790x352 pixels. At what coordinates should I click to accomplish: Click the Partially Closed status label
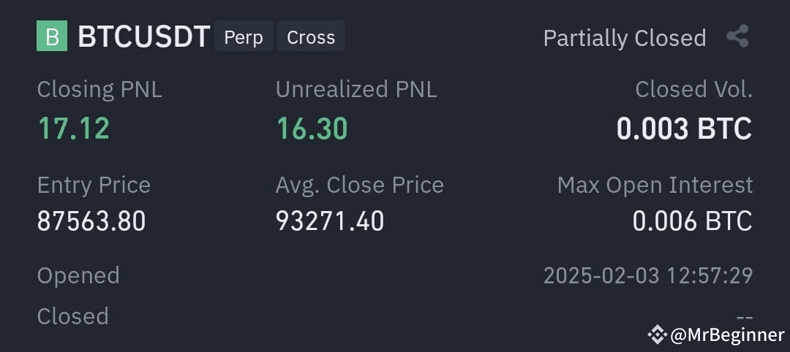625,38
